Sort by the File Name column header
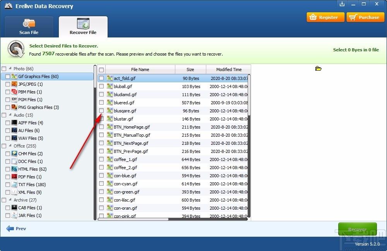The image size is (387, 251). (x=140, y=70)
